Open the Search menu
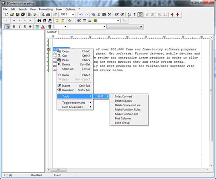Viewport: 216px width, 179px height. click(23, 9)
